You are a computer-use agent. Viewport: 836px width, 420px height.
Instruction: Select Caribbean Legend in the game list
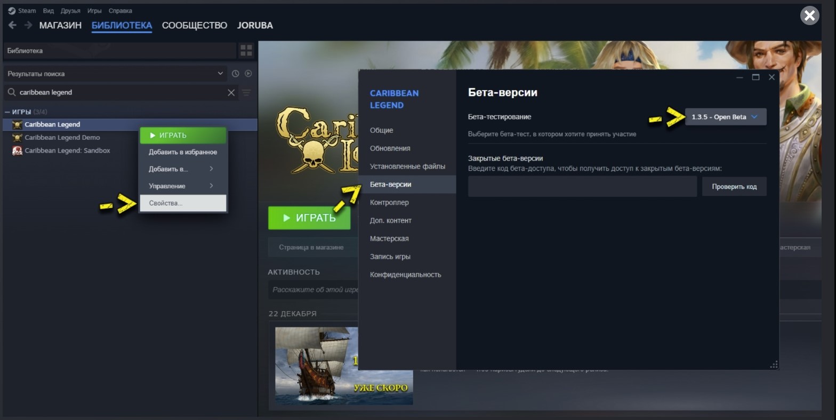pos(130,124)
